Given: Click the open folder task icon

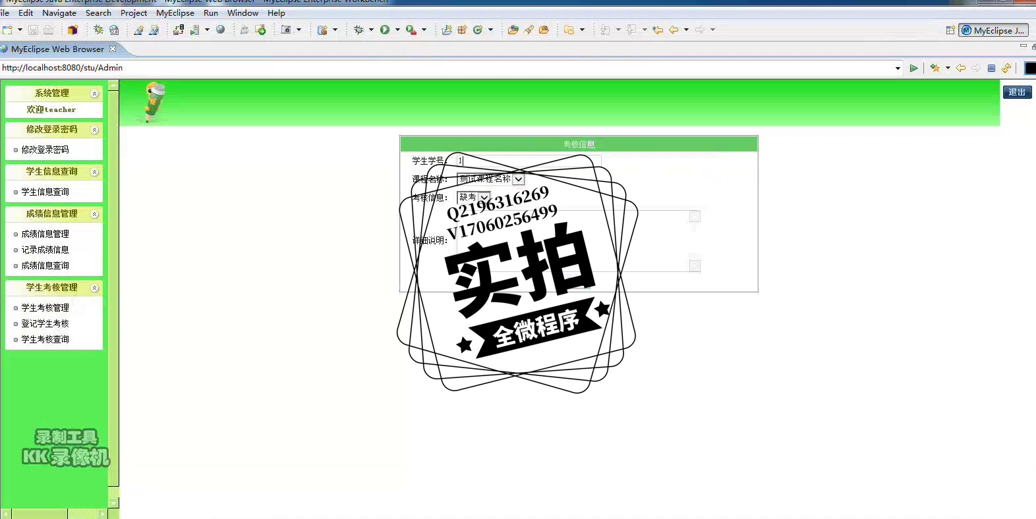Looking at the screenshot, I should [x=544, y=30].
